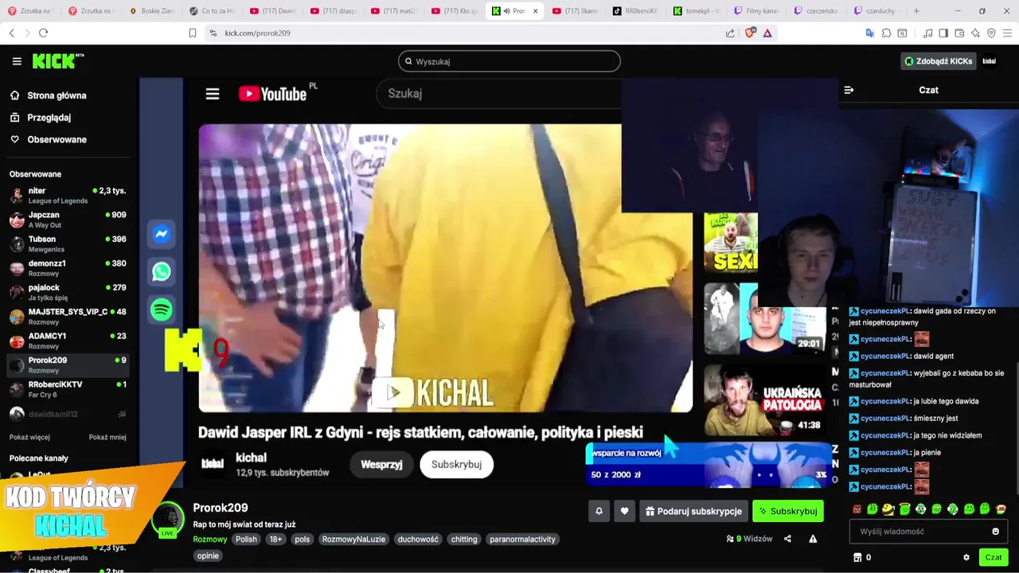This screenshot has height=573, width=1019.
Task: Click green Czat send button
Action: pos(993,558)
